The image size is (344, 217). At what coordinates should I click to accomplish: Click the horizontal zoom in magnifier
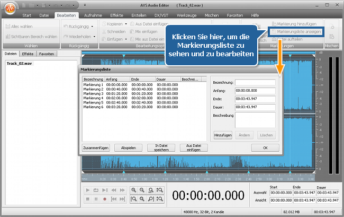click(x=134, y=190)
